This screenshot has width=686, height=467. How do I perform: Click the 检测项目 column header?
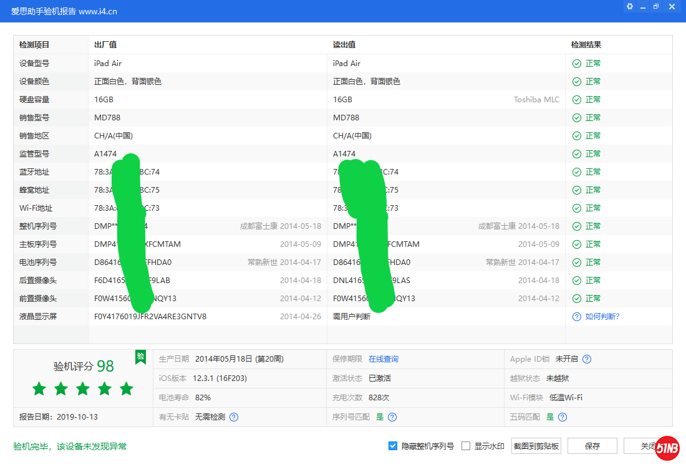click(34, 45)
